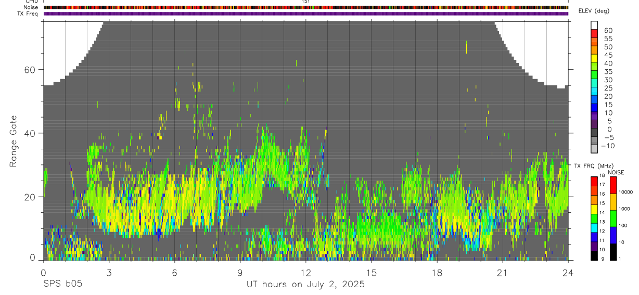The width and height of the screenshot is (639, 295).
Task: Click 'UT hours on July 2, 2025' label
Action: coord(305,285)
